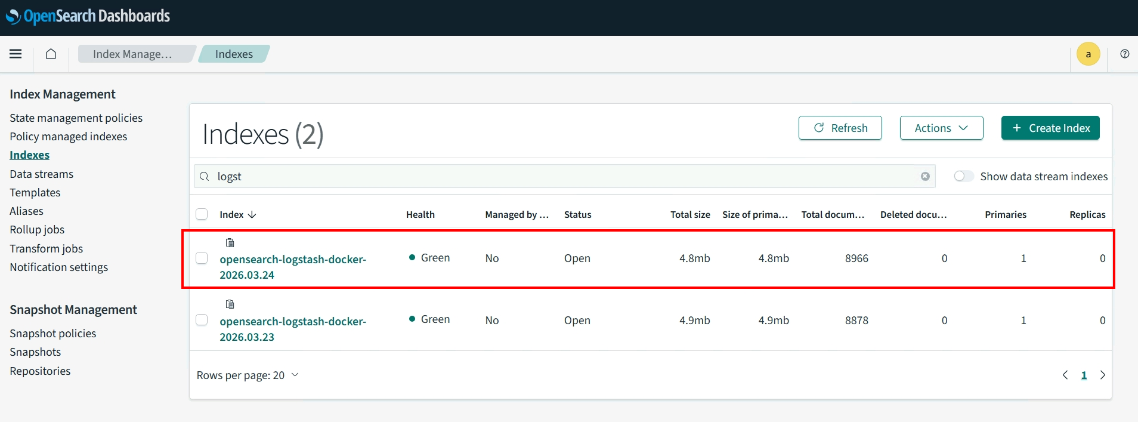This screenshot has height=422, width=1138.
Task: Go to the previous page arrow
Action: pyautogui.click(x=1065, y=375)
